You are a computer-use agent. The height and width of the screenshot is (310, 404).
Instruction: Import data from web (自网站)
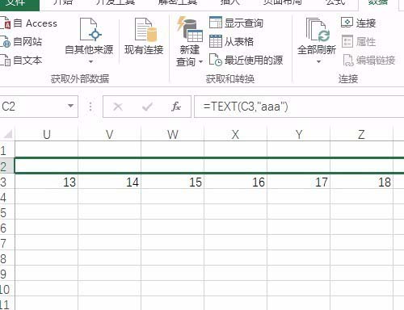[21, 42]
